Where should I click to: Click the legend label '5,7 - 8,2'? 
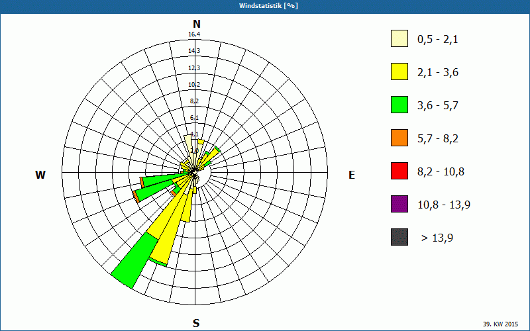point(438,139)
